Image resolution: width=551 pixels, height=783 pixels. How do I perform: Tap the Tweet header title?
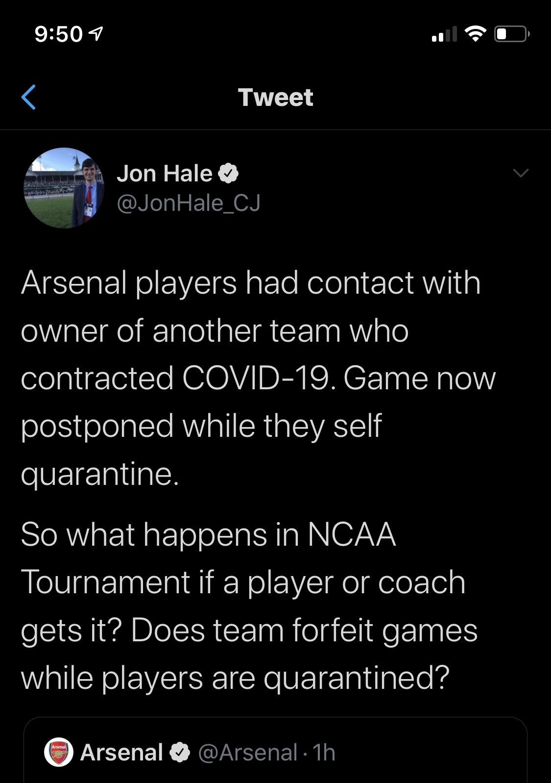pos(275,97)
